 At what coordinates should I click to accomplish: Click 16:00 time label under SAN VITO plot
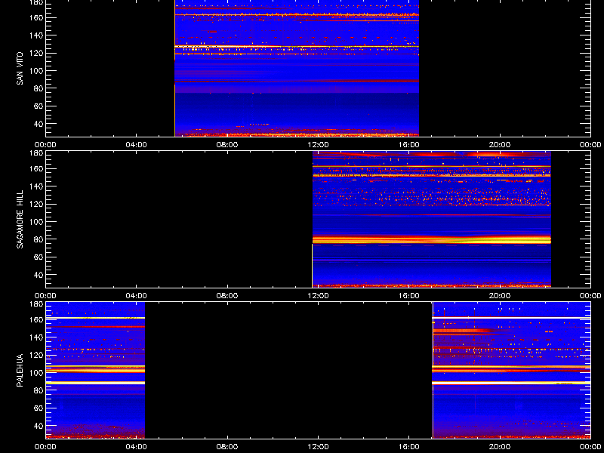pos(408,145)
